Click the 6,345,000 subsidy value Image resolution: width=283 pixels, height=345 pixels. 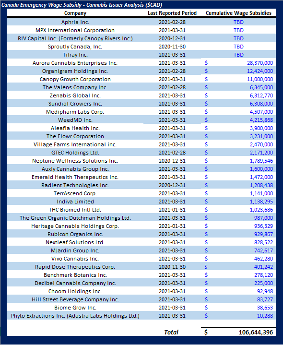point(261,87)
